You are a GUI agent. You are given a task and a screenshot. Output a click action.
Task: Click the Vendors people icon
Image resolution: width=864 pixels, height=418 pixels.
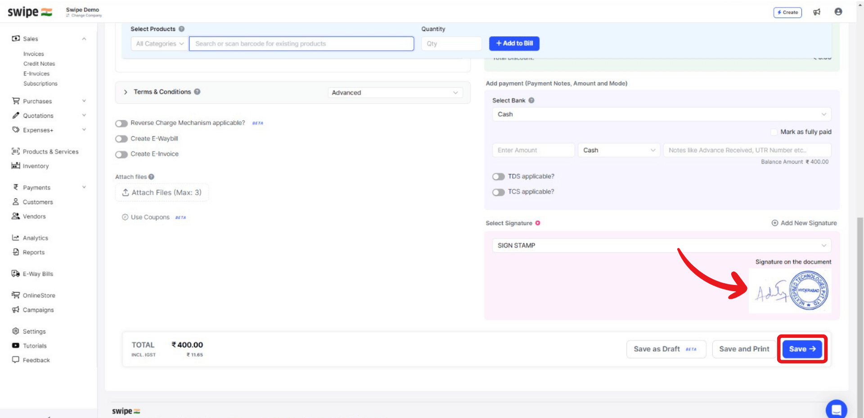tap(16, 216)
